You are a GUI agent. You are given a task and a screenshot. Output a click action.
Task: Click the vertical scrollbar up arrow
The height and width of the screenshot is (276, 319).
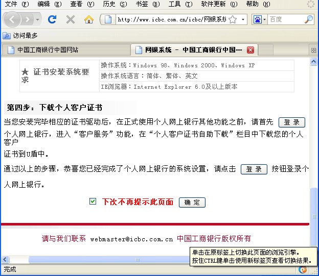(313, 61)
